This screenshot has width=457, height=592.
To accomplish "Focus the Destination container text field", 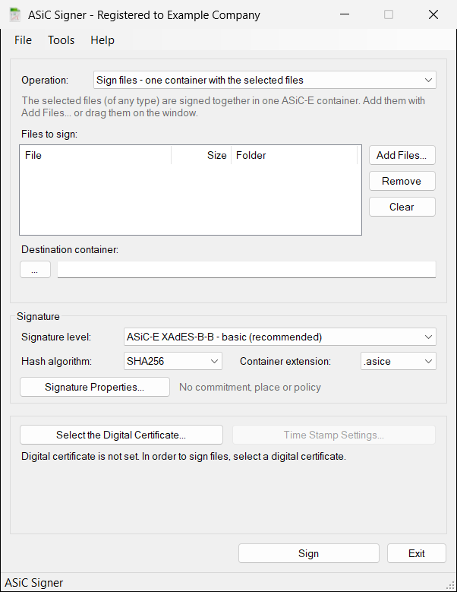I will click(x=247, y=270).
